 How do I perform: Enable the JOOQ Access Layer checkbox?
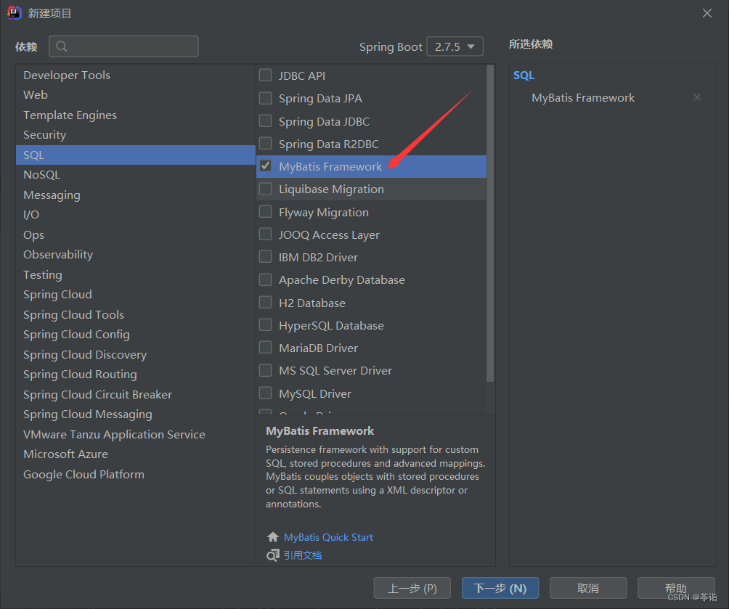[266, 234]
